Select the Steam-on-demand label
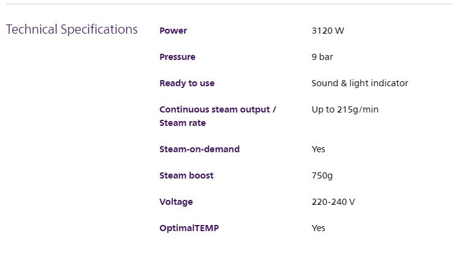 [199, 149]
